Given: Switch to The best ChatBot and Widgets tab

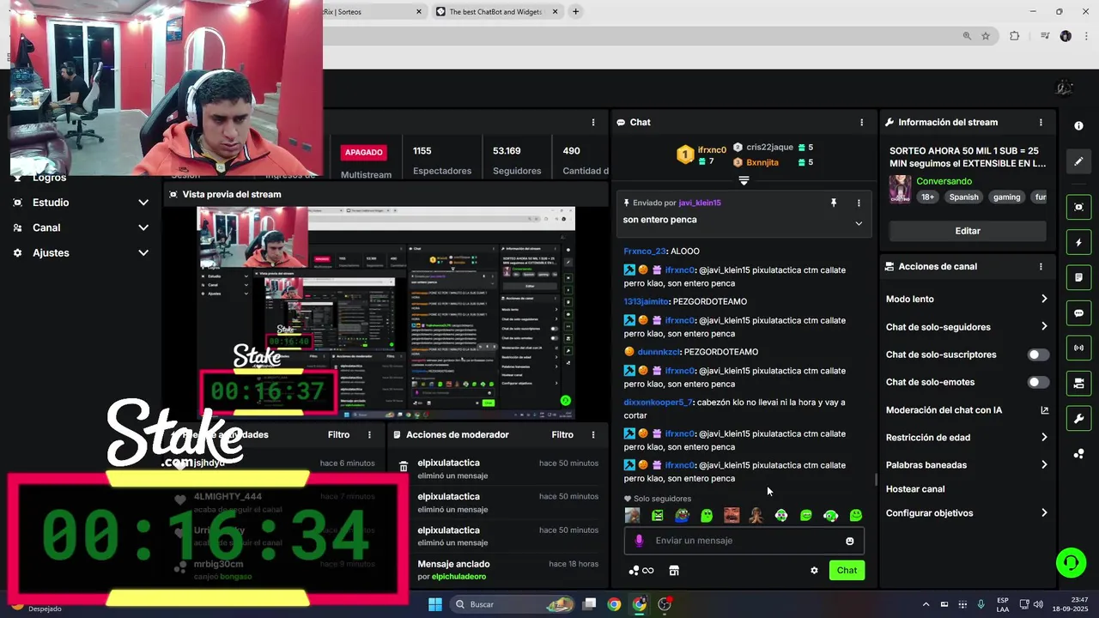Looking at the screenshot, I should click(x=498, y=12).
